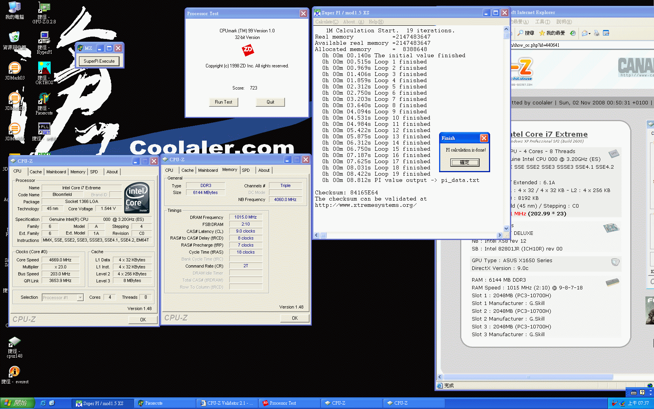Screen dimensions: 654x409
Task: Click Super PI horizontal scrollbar right arrow
Action: point(499,235)
